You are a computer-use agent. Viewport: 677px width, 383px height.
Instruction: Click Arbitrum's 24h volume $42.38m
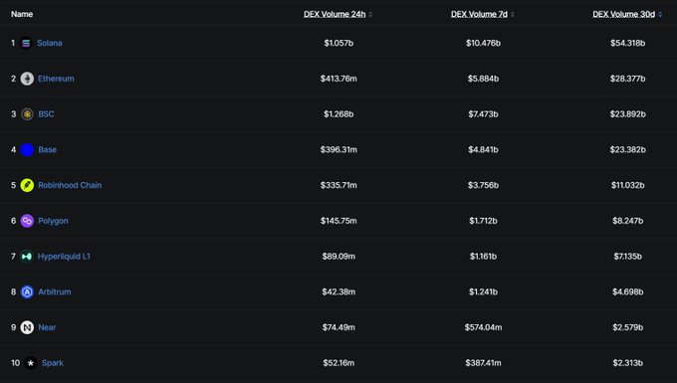(x=338, y=292)
